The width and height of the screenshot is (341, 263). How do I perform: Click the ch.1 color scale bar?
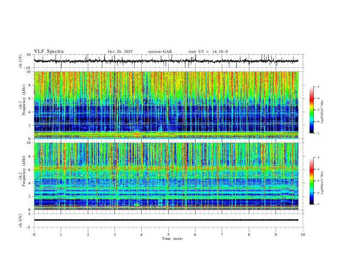coord(311,110)
